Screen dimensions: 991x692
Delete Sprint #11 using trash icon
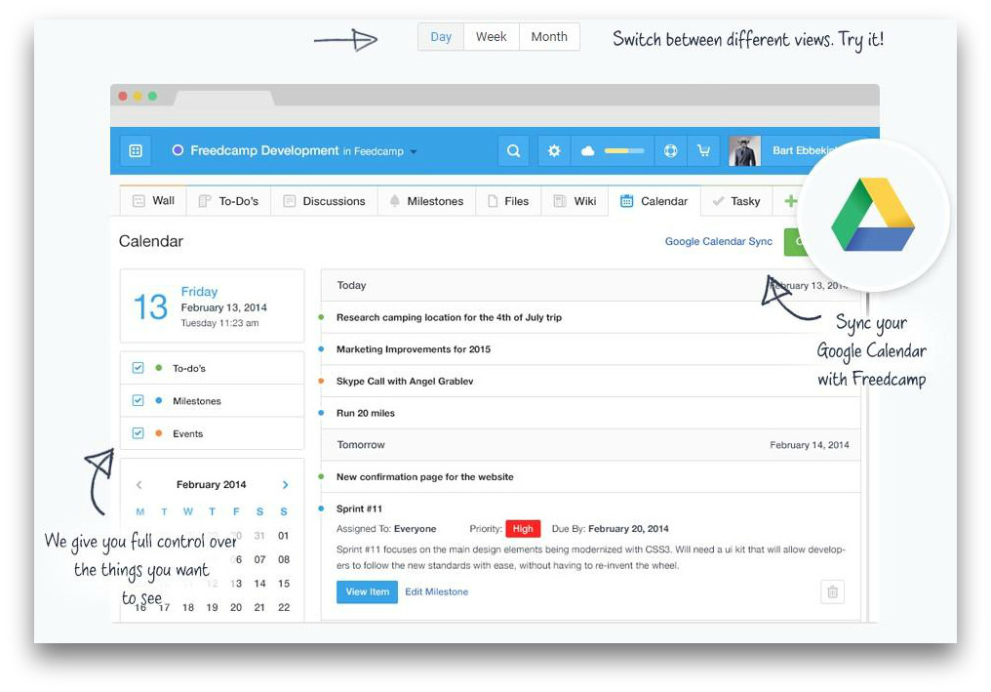(x=832, y=591)
